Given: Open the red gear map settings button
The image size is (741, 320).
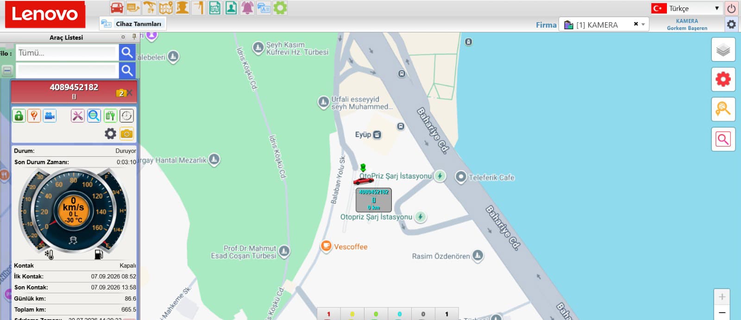Looking at the screenshot, I should coord(723,80).
